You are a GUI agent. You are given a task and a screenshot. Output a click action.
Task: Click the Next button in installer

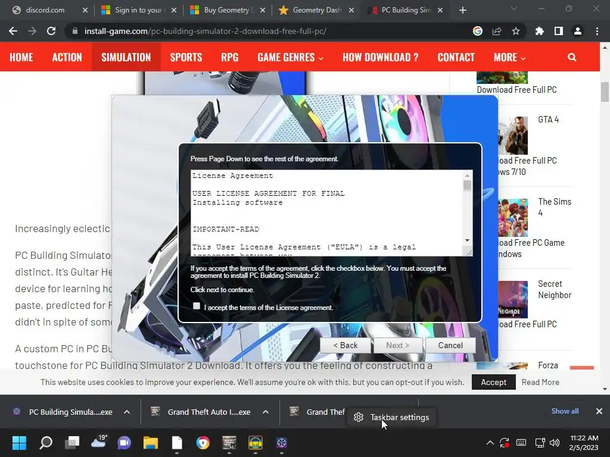coord(397,346)
